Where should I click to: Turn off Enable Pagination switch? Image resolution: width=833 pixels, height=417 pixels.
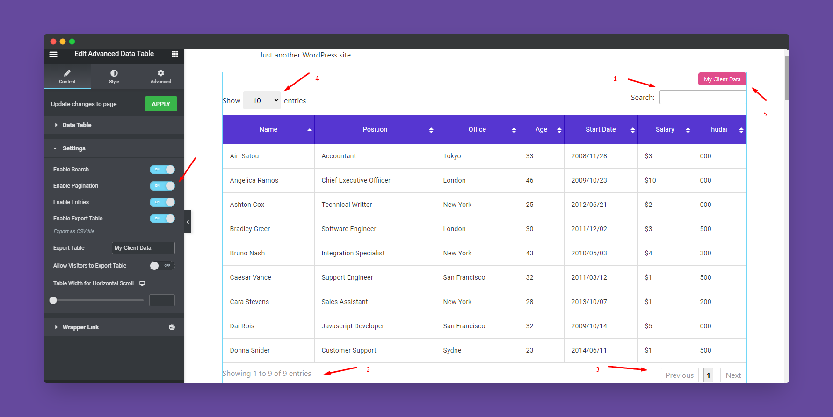pyautogui.click(x=162, y=186)
